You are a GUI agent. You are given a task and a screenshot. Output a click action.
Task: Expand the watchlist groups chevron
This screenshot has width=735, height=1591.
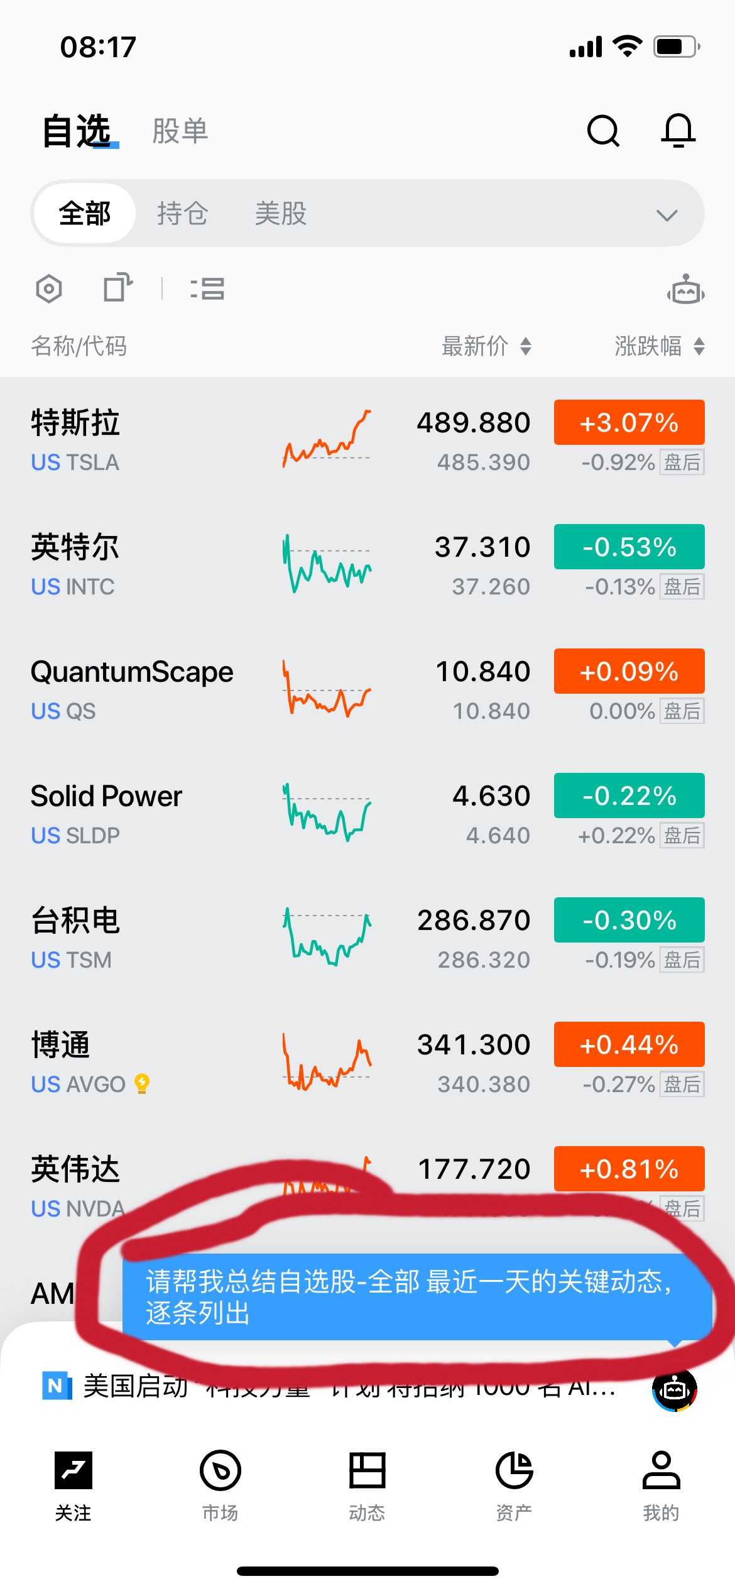667,216
